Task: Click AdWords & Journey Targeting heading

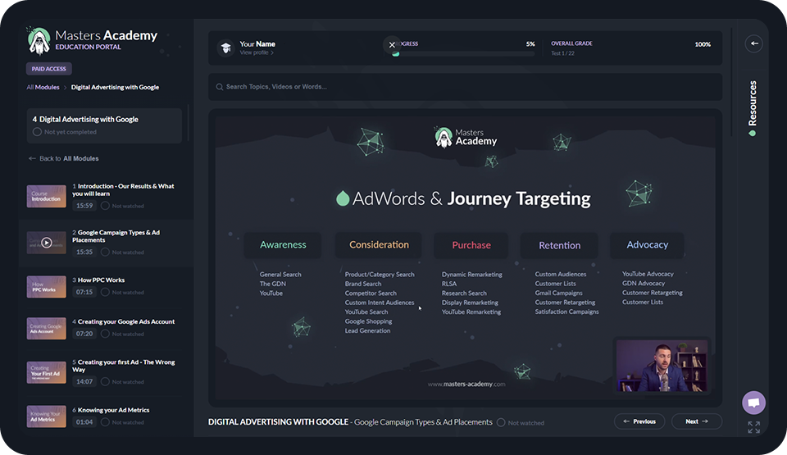Action: (x=462, y=199)
